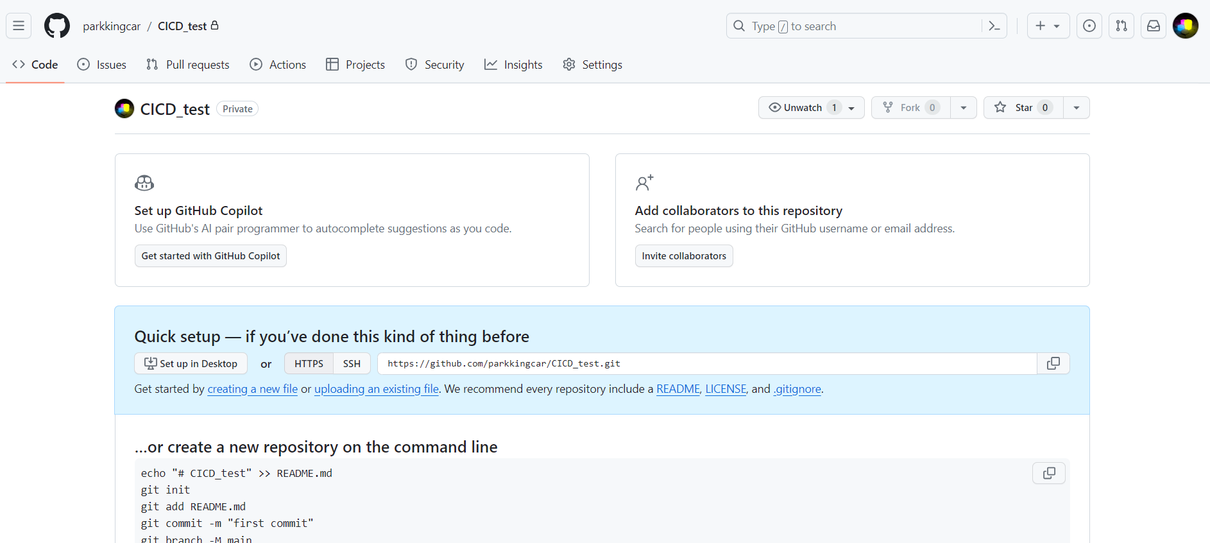Follow the creating a new file link

pos(252,389)
